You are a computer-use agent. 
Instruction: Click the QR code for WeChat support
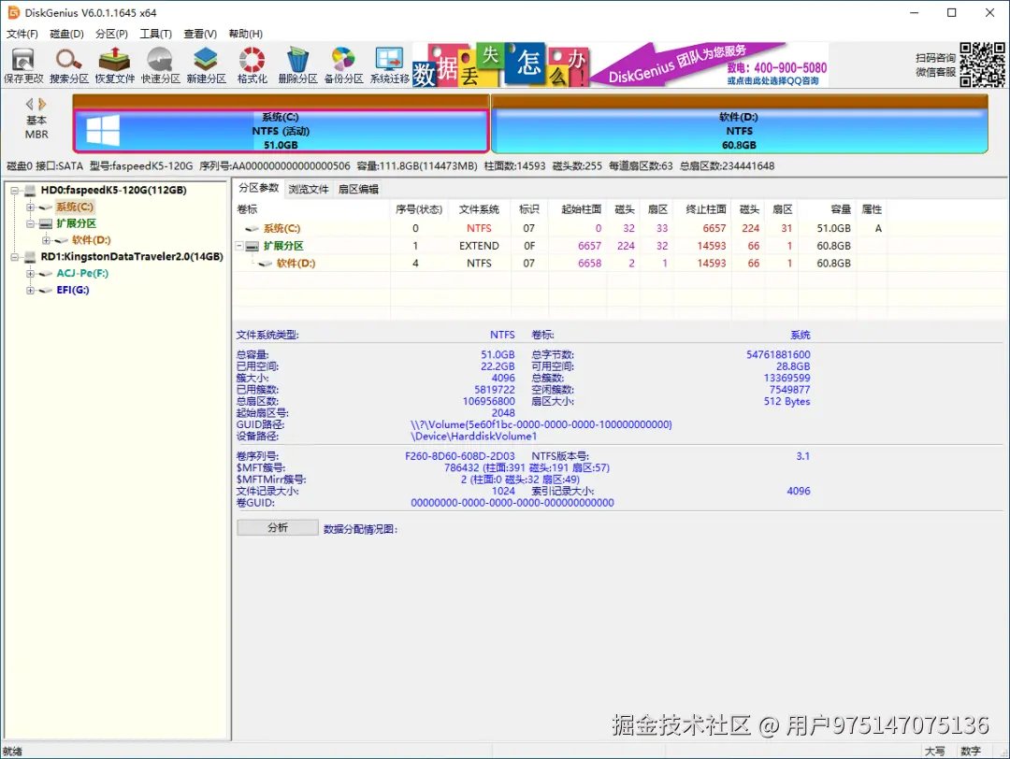[x=982, y=64]
